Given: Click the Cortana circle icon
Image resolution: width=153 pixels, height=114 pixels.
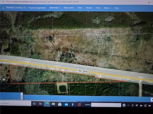Looking at the screenshot, I should coord(34,104).
